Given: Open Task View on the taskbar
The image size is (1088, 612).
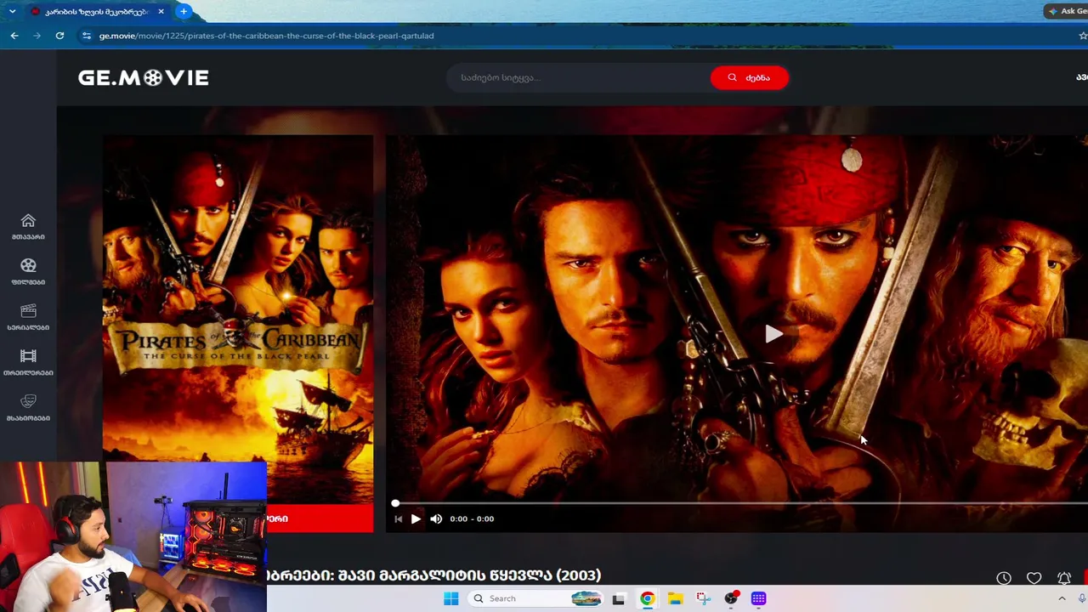Looking at the screenshot, I should 618,598.
